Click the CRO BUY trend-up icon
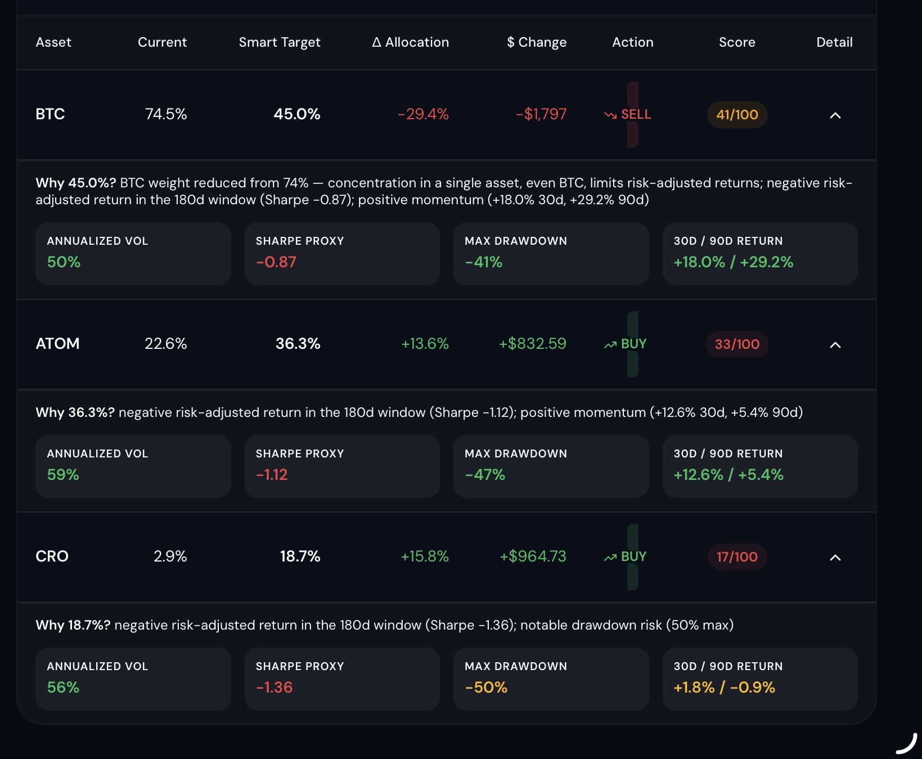The width and height of the screenshot is (922, 759). (x=610, y=557)
